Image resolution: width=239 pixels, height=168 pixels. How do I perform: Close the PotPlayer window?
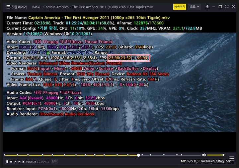[x=233, y=7]
